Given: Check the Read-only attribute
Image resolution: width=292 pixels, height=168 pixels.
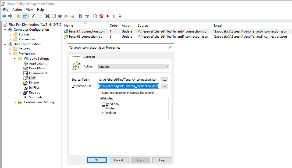Looking at the screenshot, I should click(x=104, y=104).
